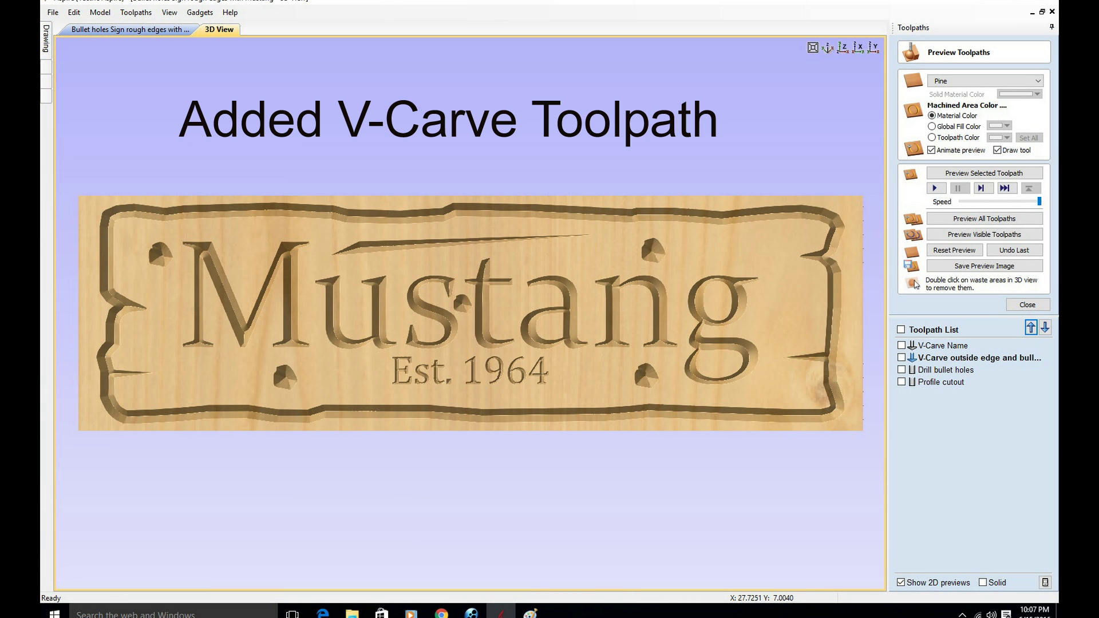Open the Gadgets menu
Screen dimensions: 1099x618
click(200, 13)
